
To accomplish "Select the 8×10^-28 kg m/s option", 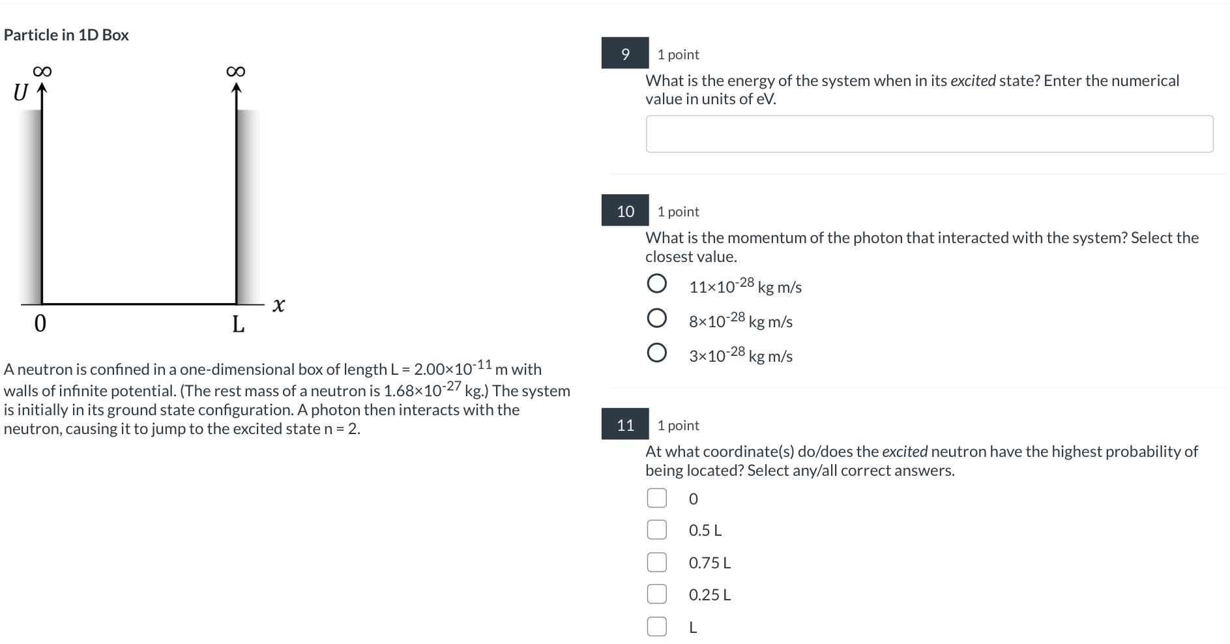I will [x=656, y=318].
